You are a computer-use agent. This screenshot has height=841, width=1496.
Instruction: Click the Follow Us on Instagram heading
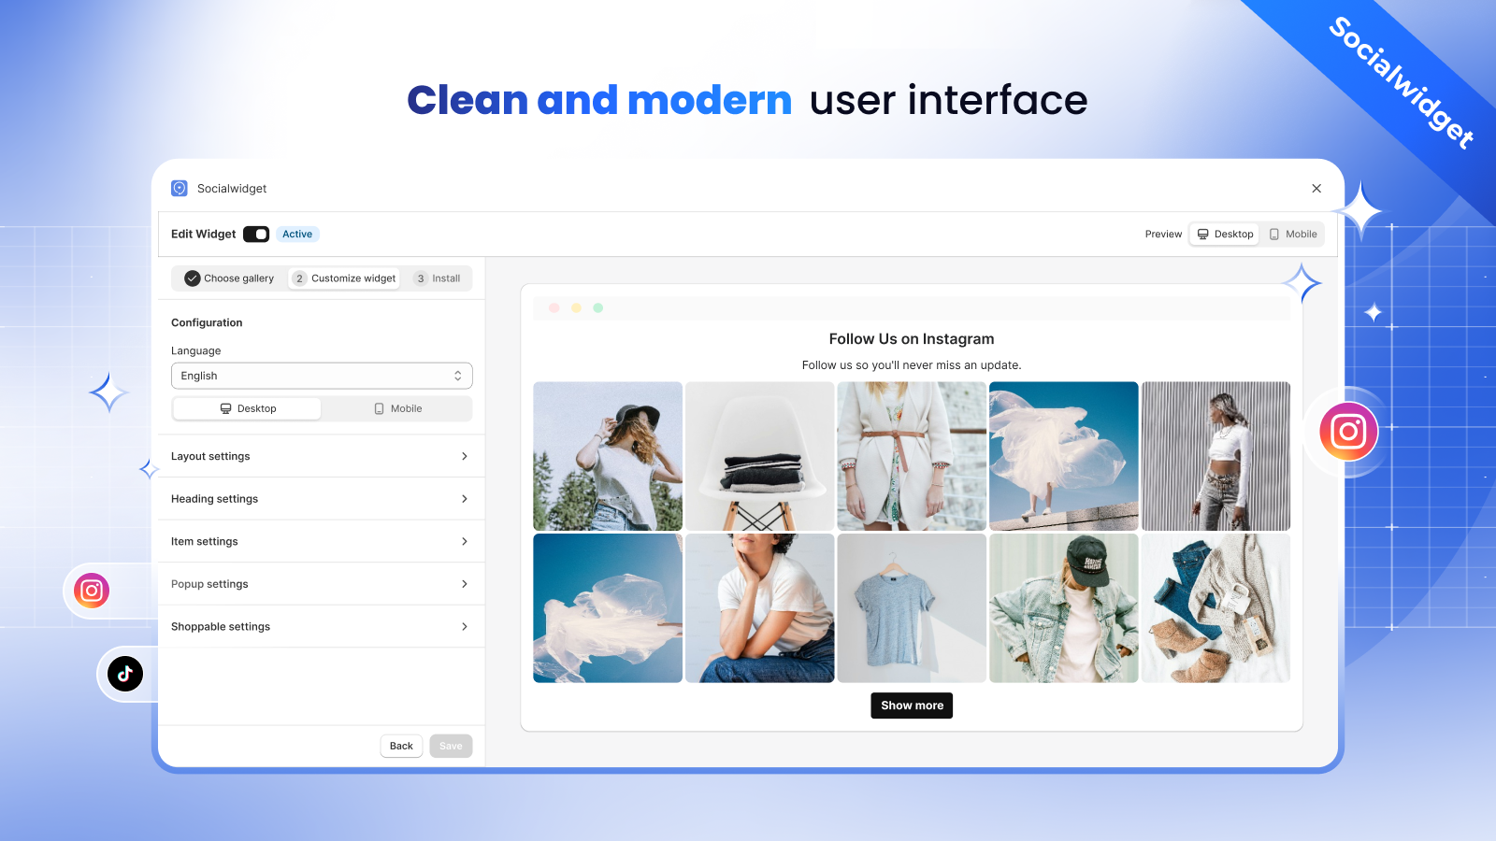pyautogui.click(x=912, y=339)
